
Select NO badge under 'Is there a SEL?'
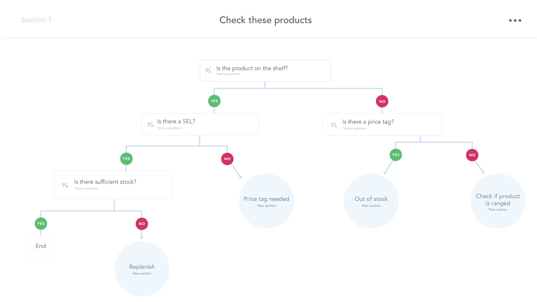[x=227, y=159]
